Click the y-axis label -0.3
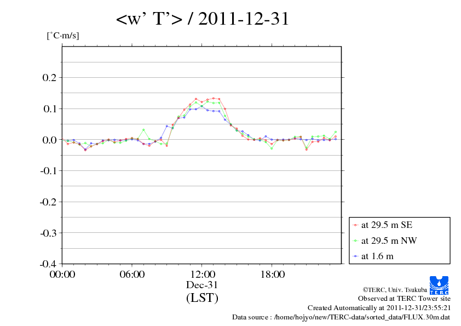The width and height of the screenshot is (461, 326). pyautogui.click(x=48, y=233)
